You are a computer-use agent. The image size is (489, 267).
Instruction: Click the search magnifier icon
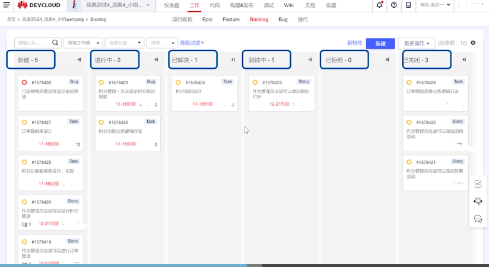coord(55,43)
